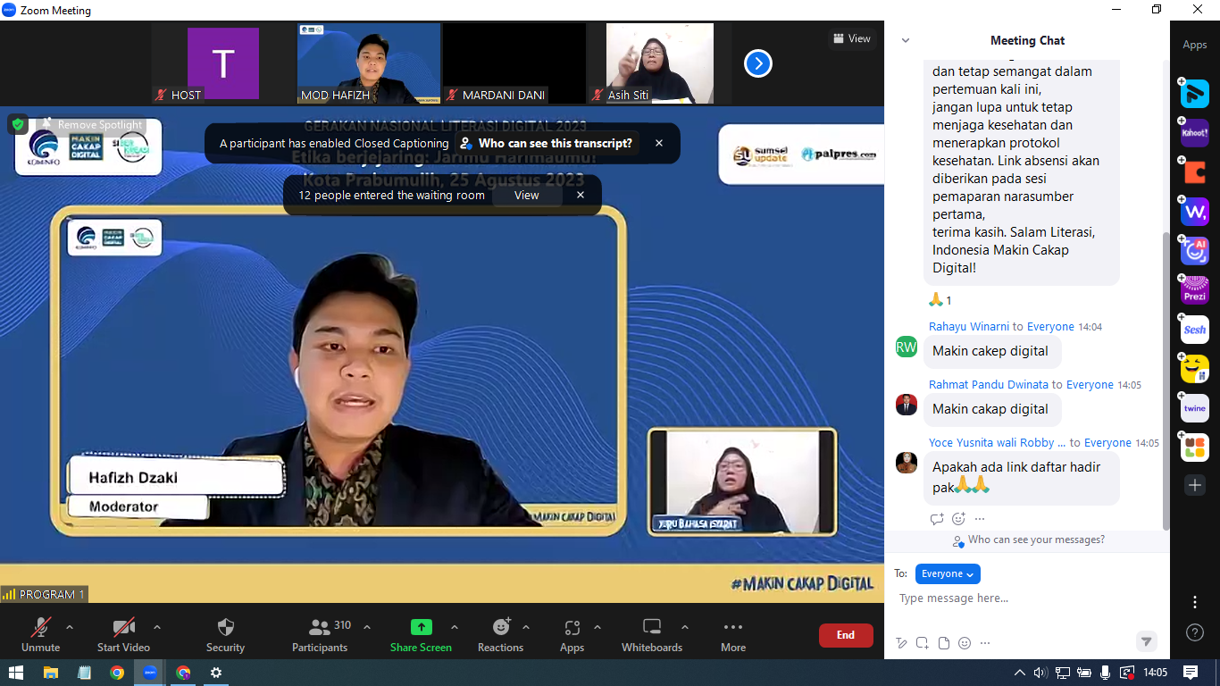1220x686 pixels.
Task: Open the Windows Start menu
Action: pyautogui.click(x=16, y=673)
